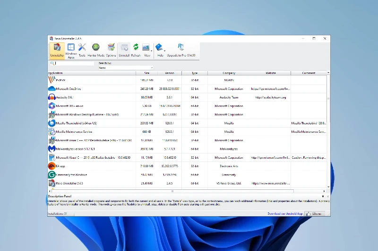Image resolution: width=378 pixels, height=251 pixels.
Task: Sort by Application column header
Action: pyautogui.click(x=92, y=73)
